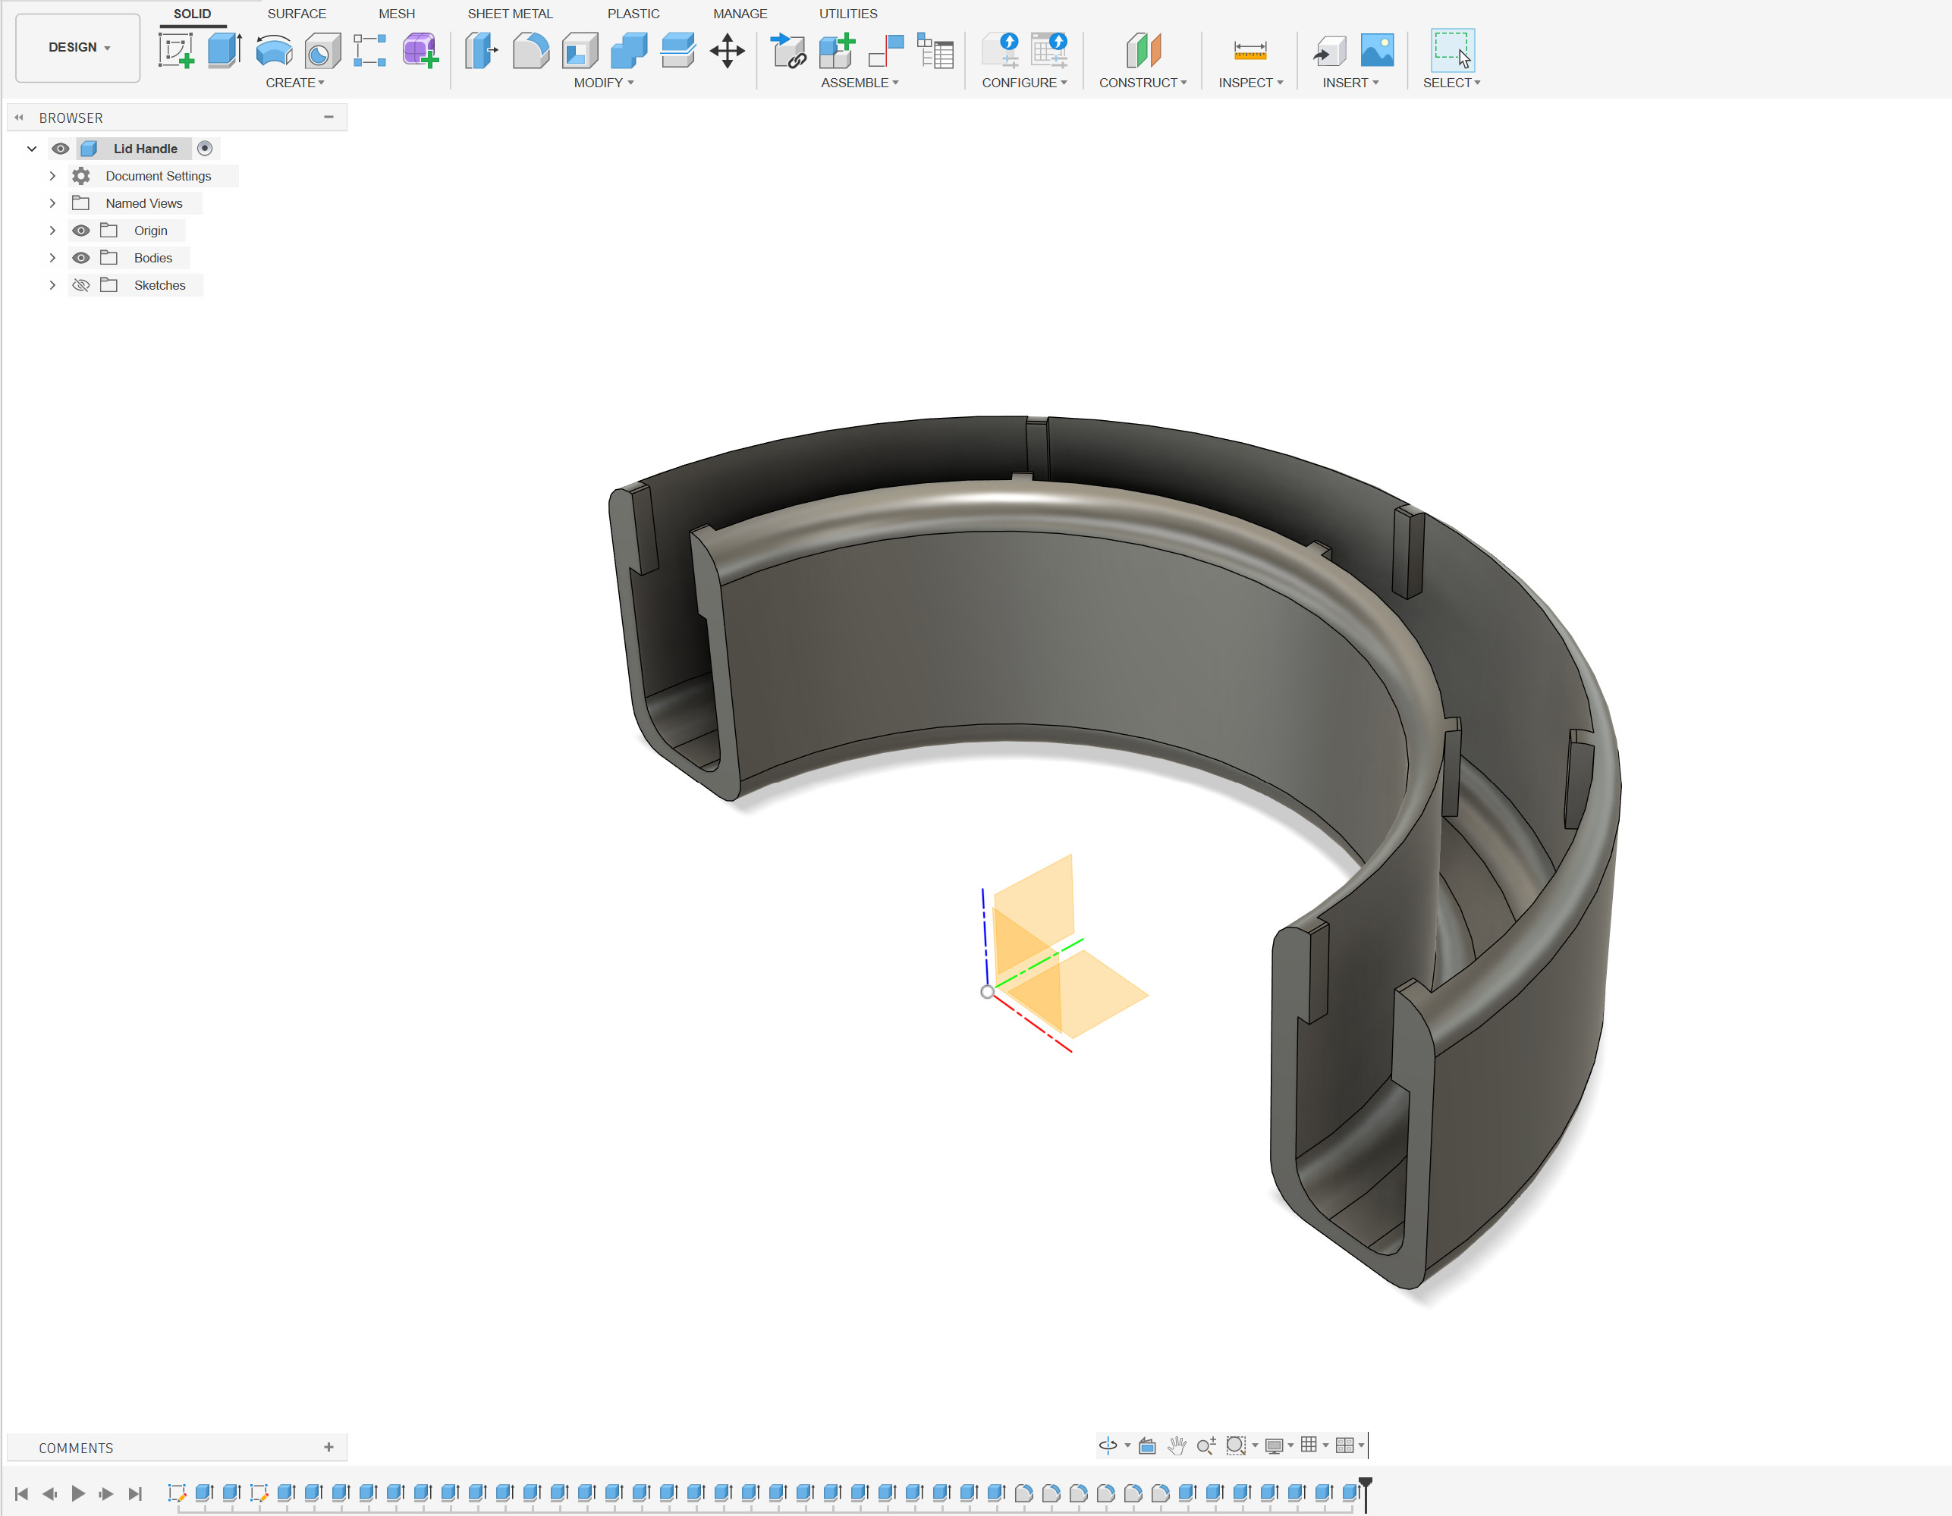Expand the Document Settings item
Screen dimensions: 1952x1516
[52, 175]
